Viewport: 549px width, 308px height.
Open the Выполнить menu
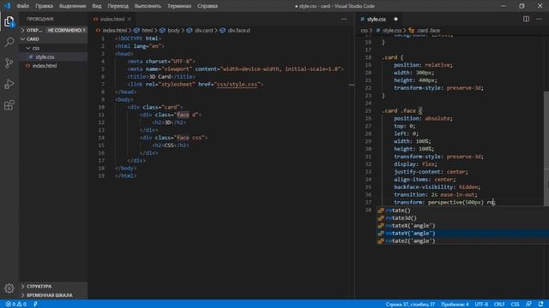[x=148, y=6]
